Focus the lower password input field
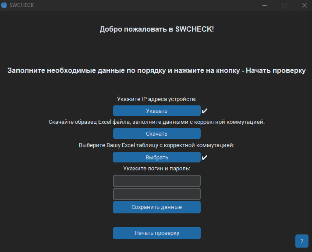The width and height of the screenshot is (312, 252). (x=156, y=194)
